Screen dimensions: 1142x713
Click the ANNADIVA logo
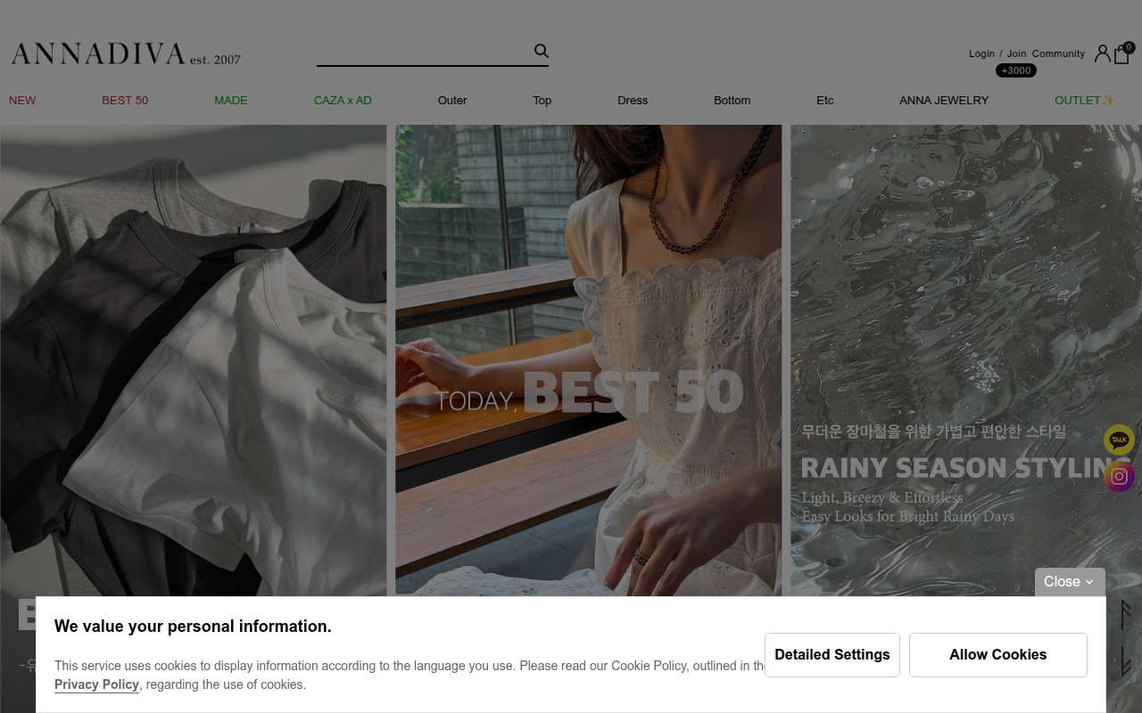pos(126,54)
